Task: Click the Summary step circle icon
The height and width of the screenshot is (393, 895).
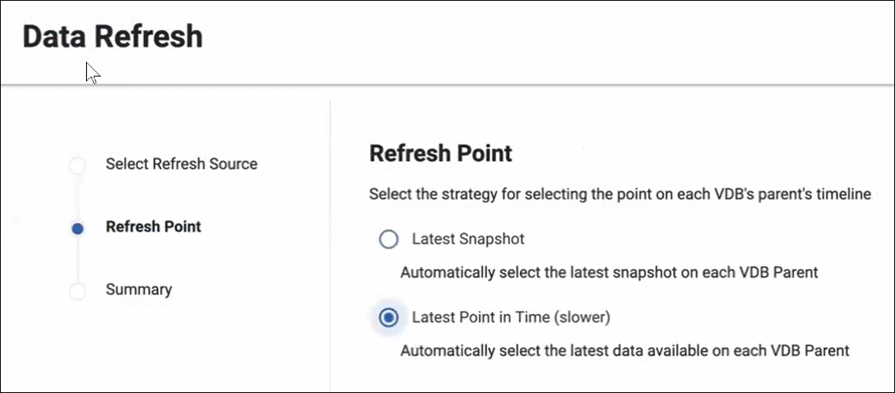Action: pos(77,291)
